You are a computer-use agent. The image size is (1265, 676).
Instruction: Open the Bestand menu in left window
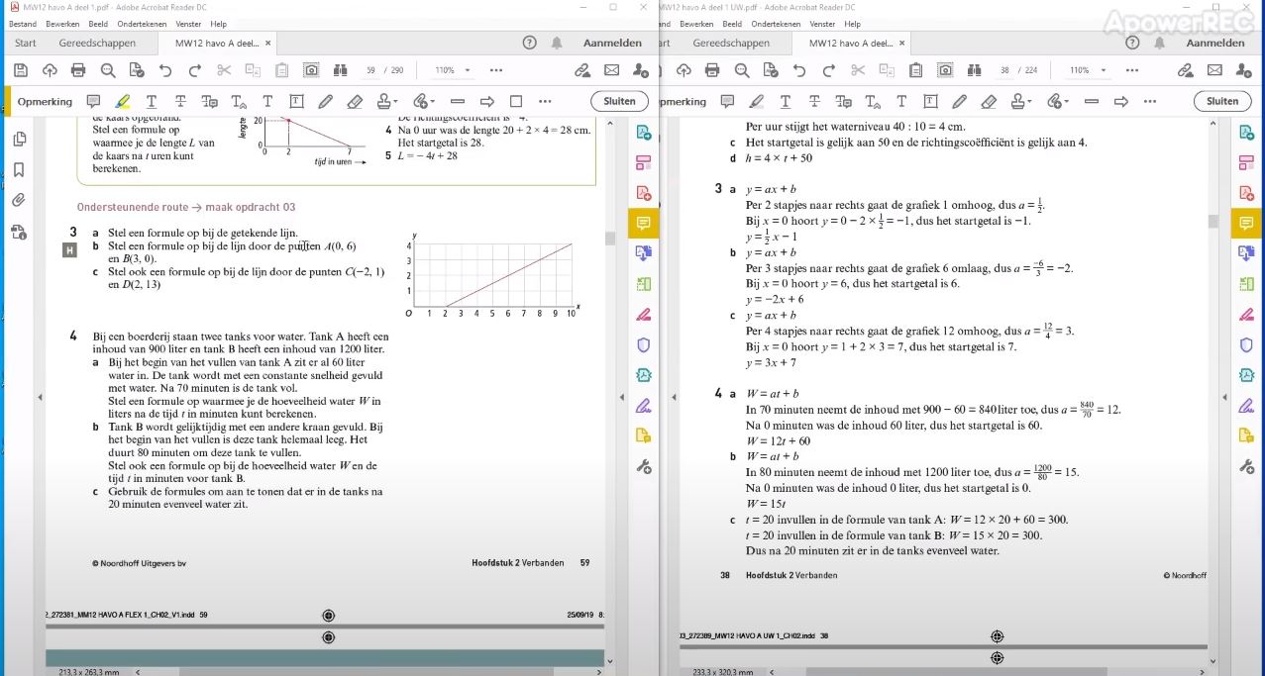click(x=22, y=24)
